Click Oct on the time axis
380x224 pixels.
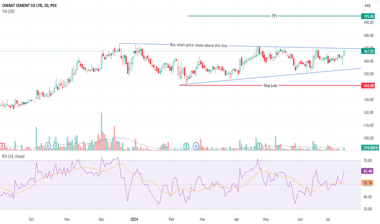pos(31,219)
